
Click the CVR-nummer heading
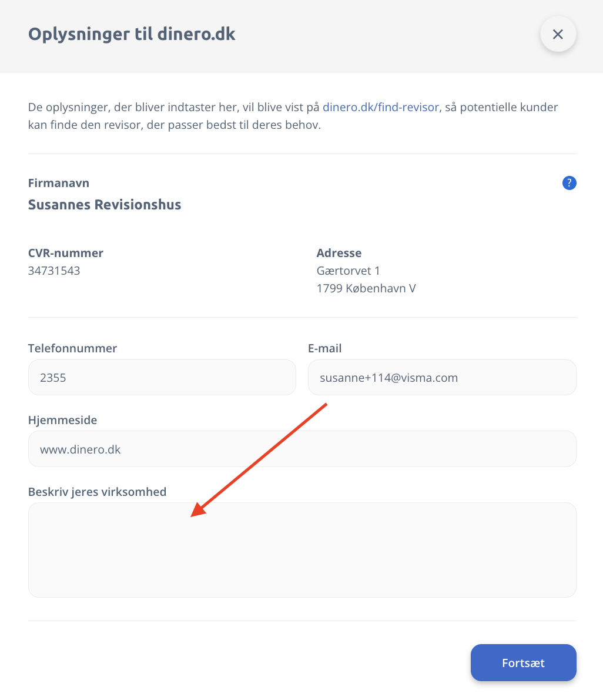(x=66, y=253)
